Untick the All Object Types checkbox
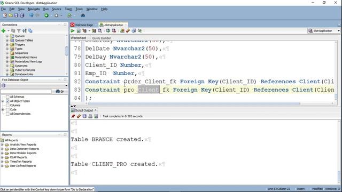 [x=7, y=101]
